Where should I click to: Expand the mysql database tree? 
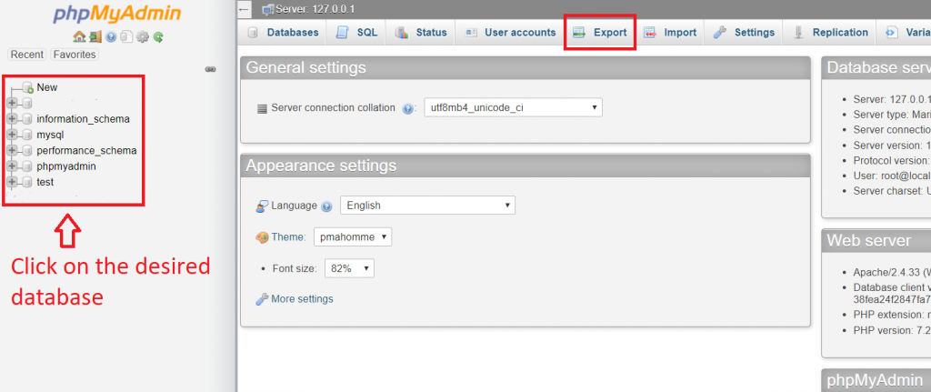(13, 135)
